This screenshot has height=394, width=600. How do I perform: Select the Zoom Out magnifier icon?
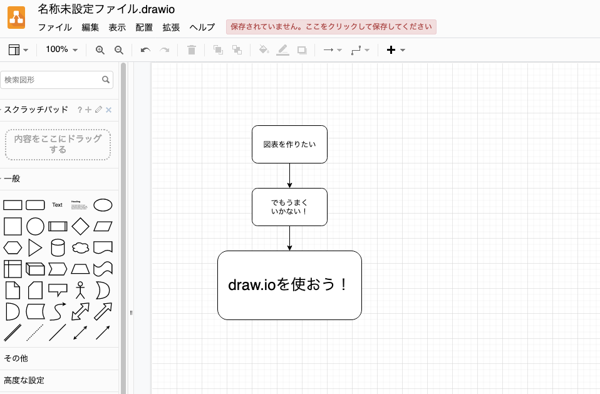[119, 49]
